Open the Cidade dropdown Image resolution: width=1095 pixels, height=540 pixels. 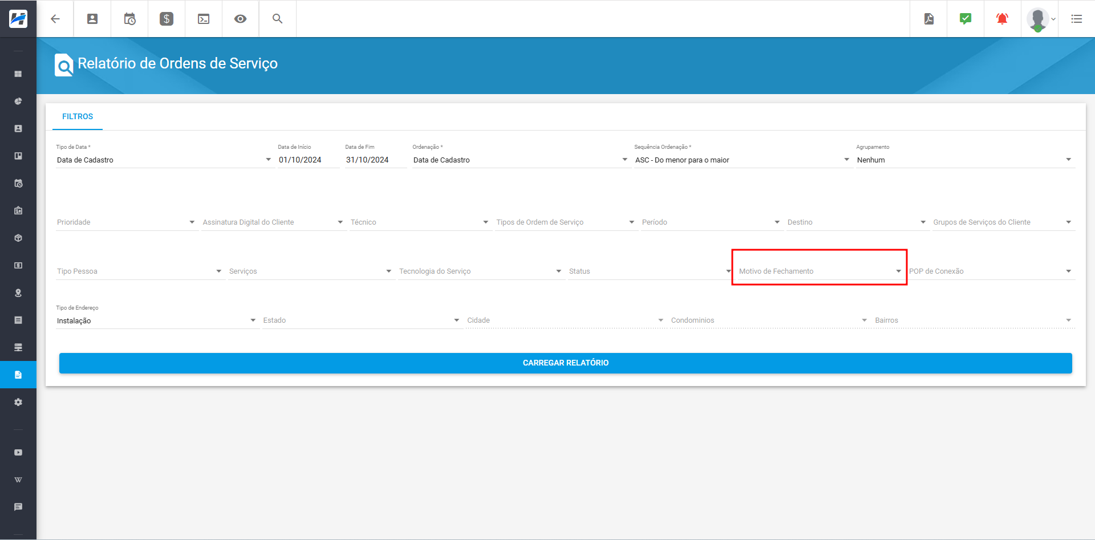click(x=565, y=320)
